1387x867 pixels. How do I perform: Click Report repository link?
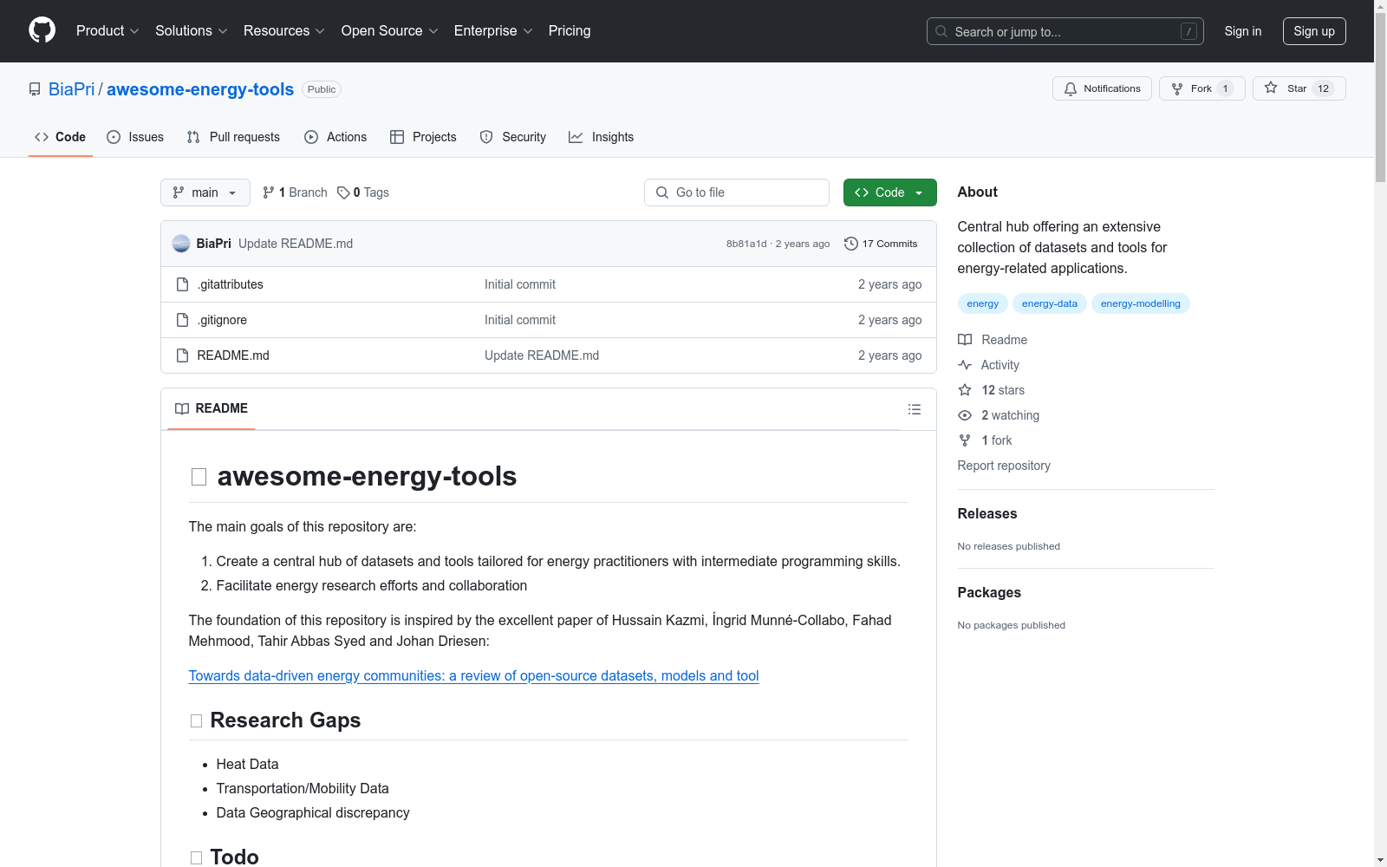click(x=1004, y=466)
